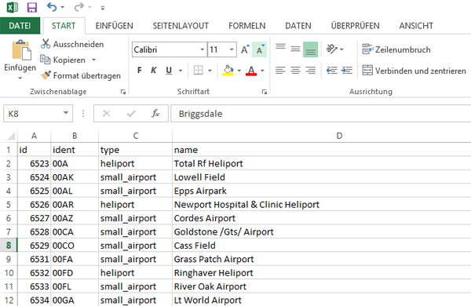Click the Einfügen paste clipboard icon
The image size is (471, 306).
21,50
